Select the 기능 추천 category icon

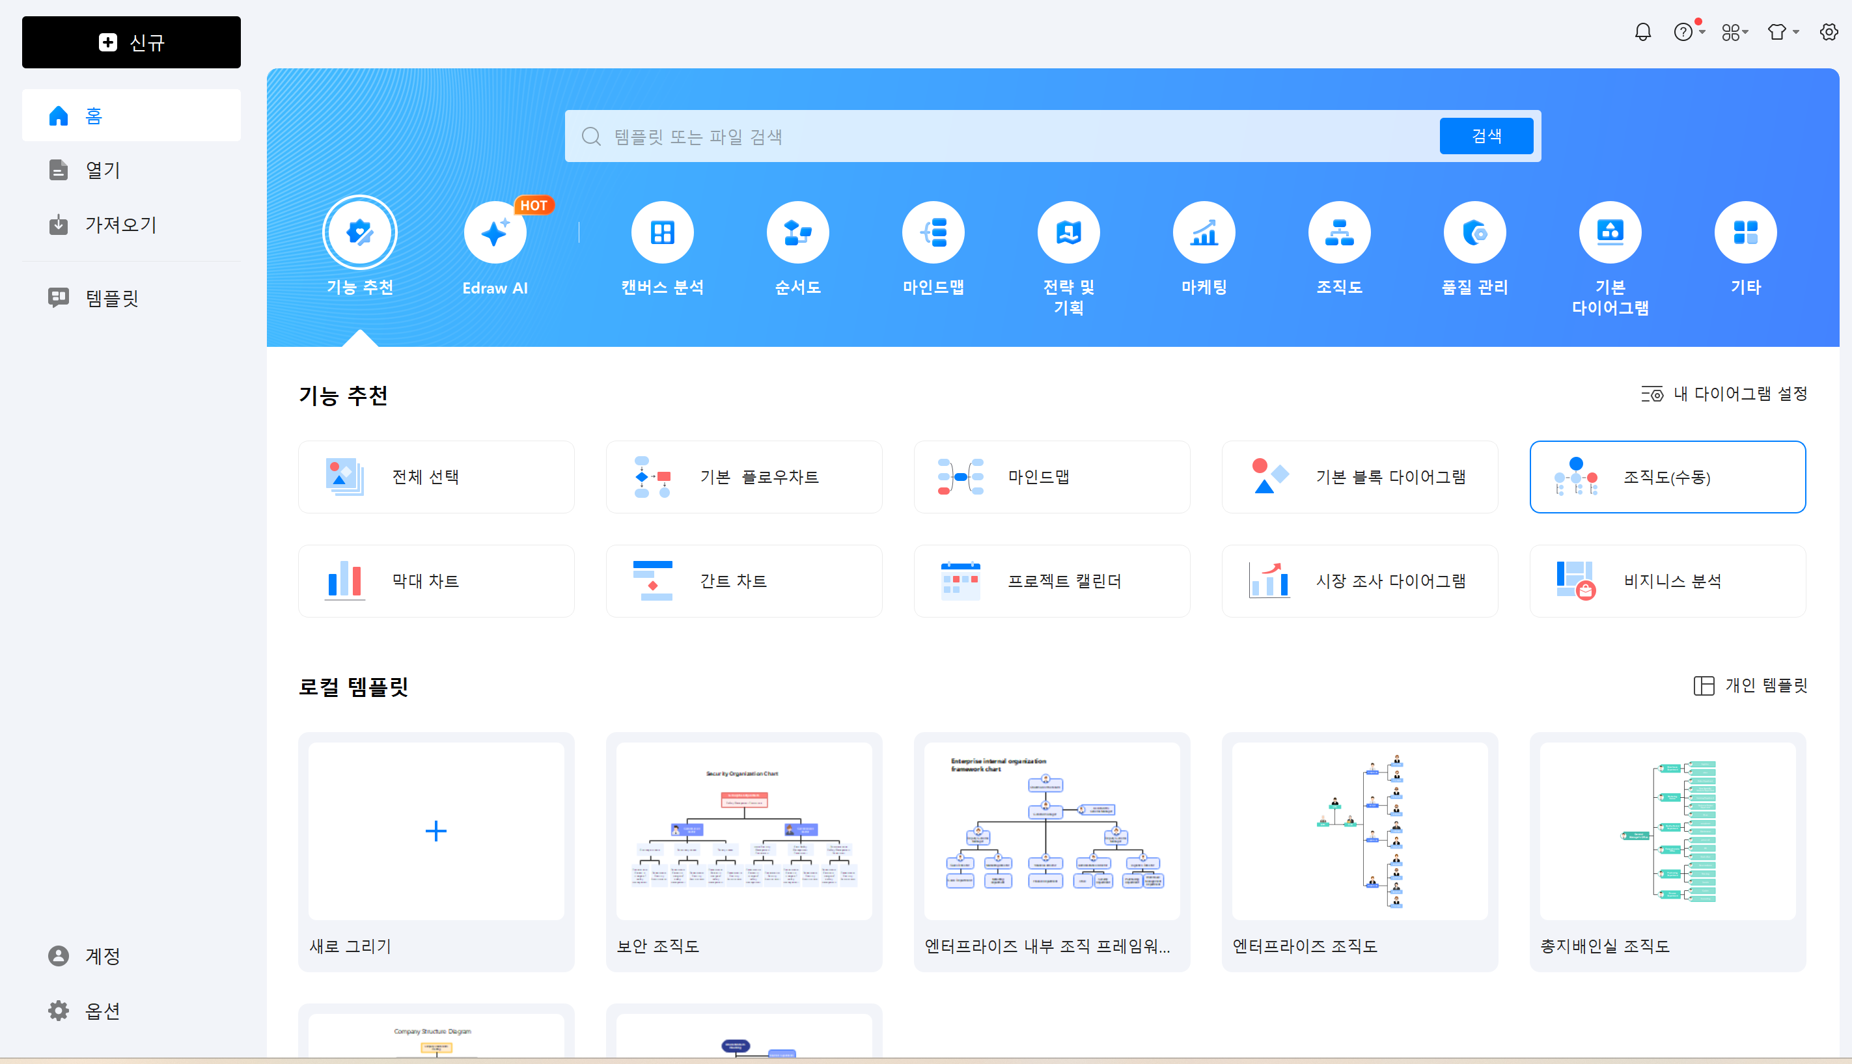[359, 232]
